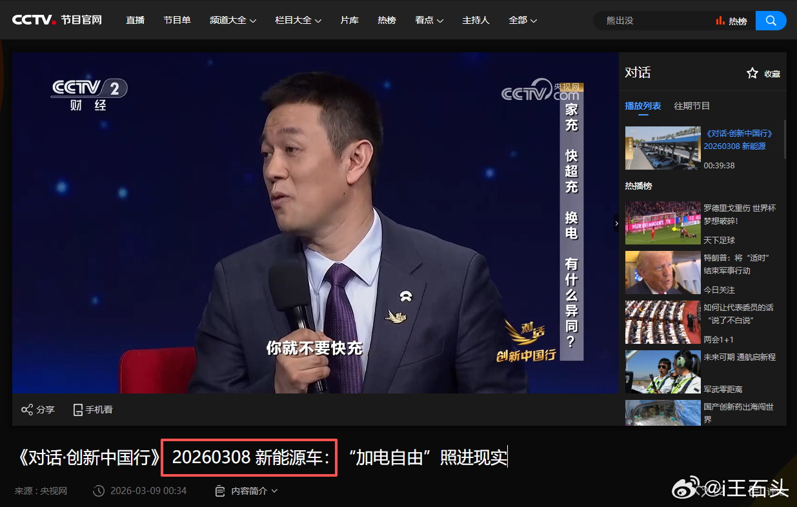The height and width of the screenshot is (507, 797).
Task: Click the 热播榜 heading
Action: (x=638, y=186)
